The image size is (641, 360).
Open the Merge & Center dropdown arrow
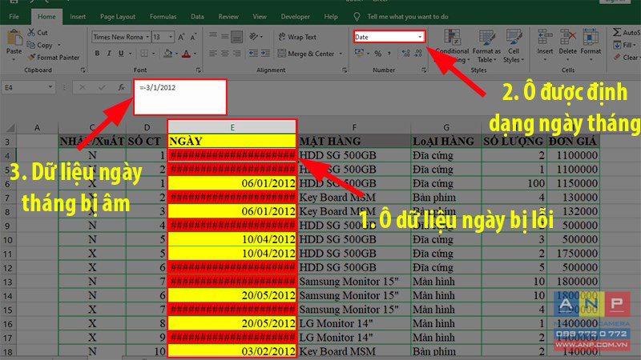pos(341,54)
